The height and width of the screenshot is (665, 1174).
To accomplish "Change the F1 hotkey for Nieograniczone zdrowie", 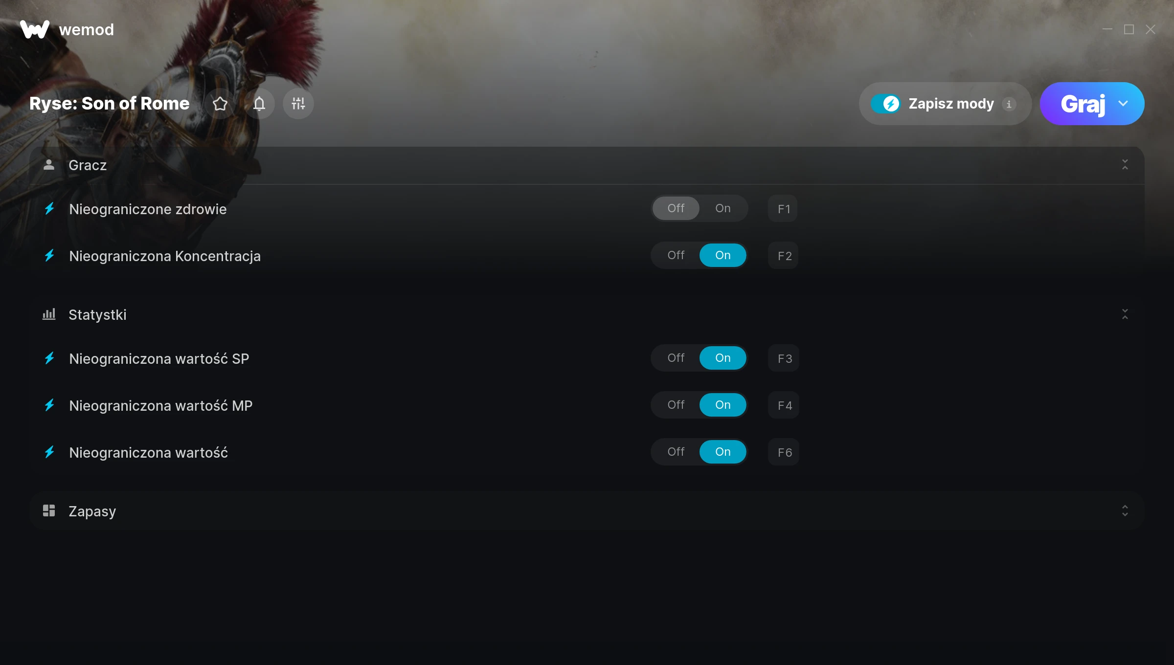I will (x=784, y=209).
